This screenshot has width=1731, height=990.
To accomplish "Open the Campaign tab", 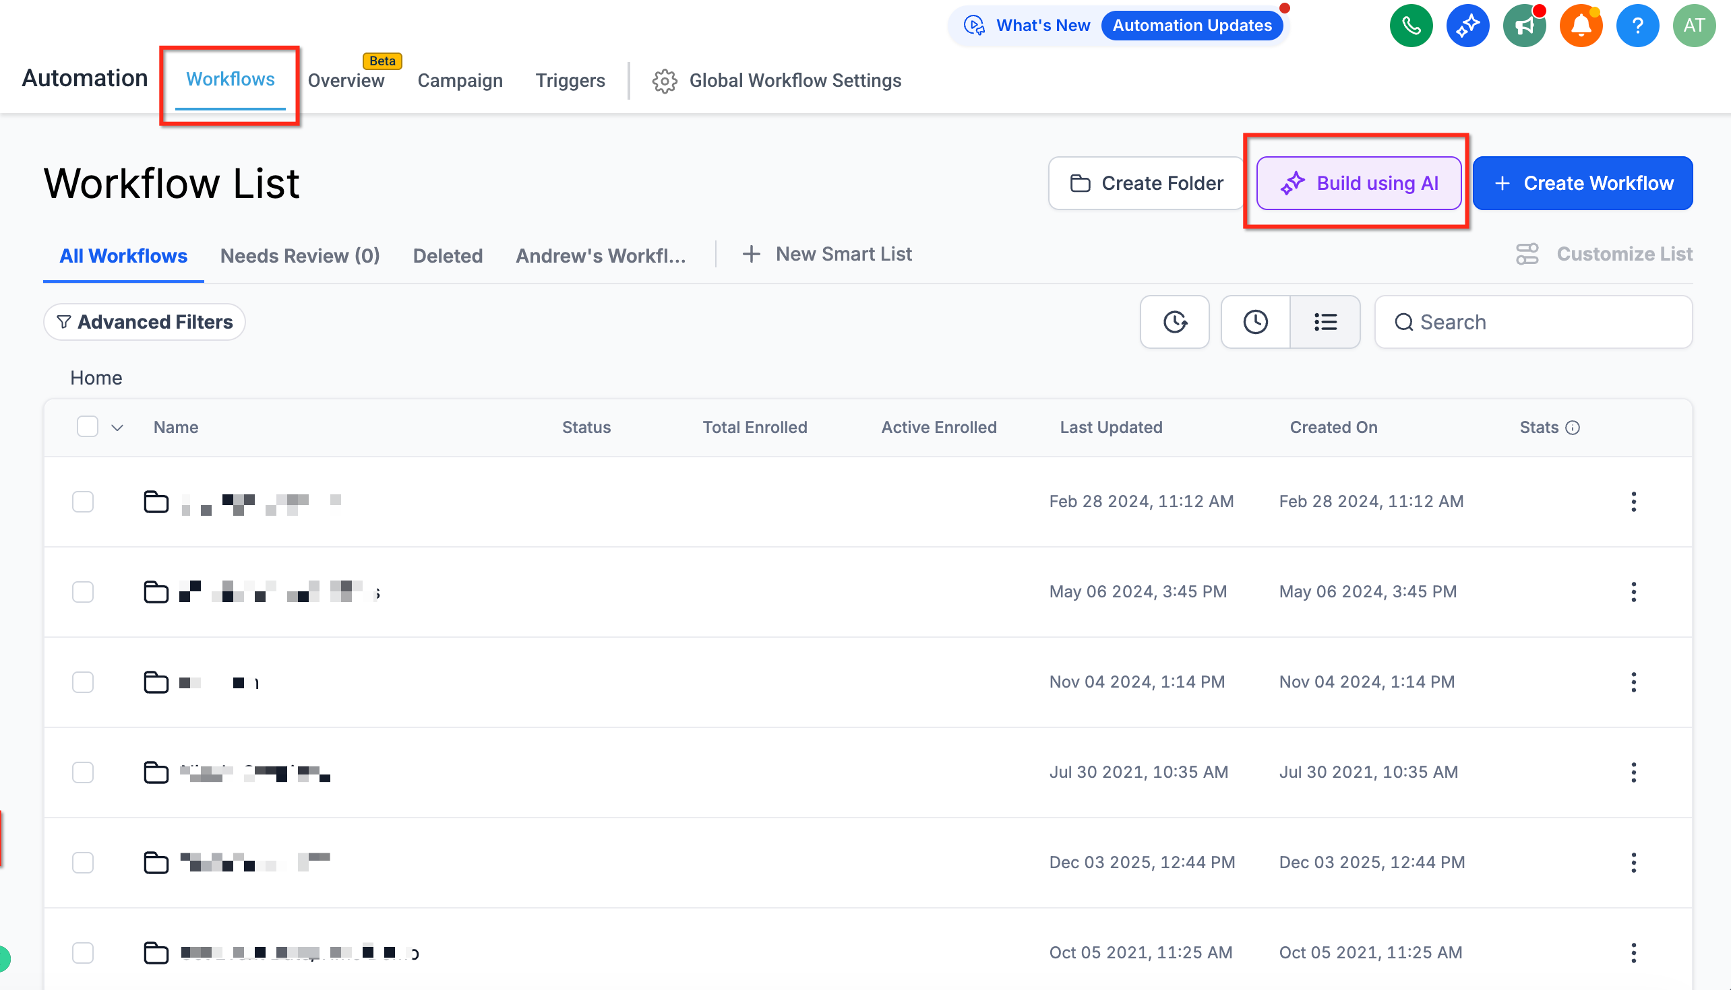I will (x=460, y=81).
